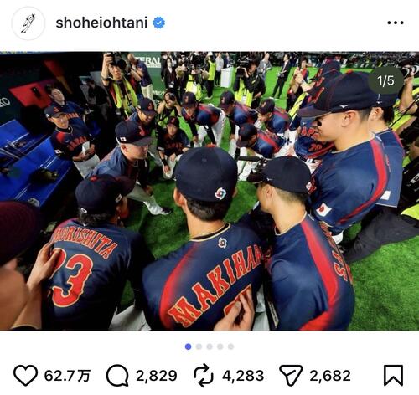Select the third carousel dot
Image resolution: width=419 pixels, height=395 pixels.
click(x=209, y=346)
